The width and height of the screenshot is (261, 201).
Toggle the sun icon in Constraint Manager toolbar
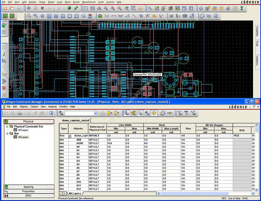pyautogui.click(x=154, y=113)
